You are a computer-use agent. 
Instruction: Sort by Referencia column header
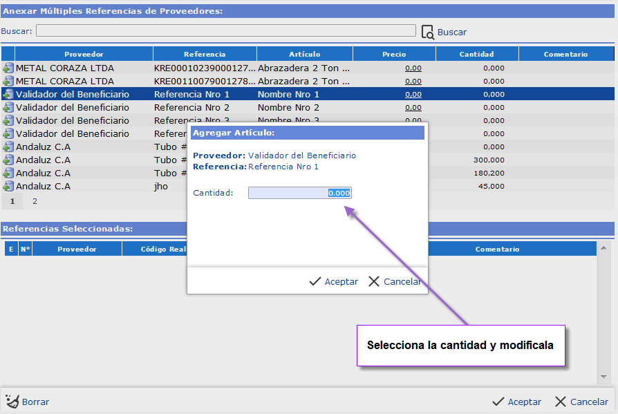(x=205, y=54)
